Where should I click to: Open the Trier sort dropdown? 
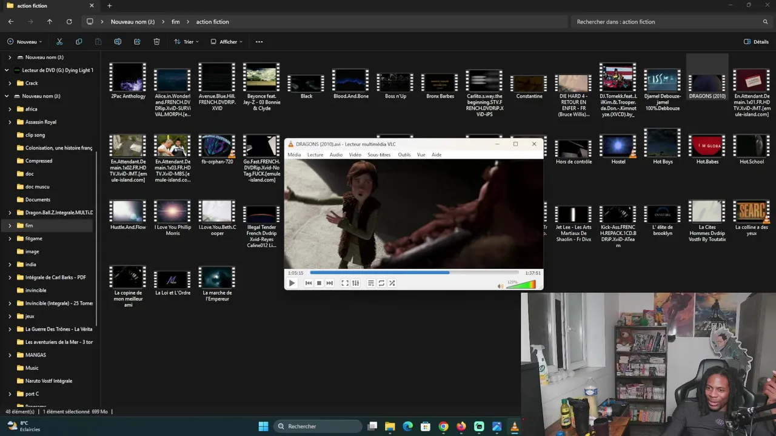pyautogui.click(x=186, y=42)
